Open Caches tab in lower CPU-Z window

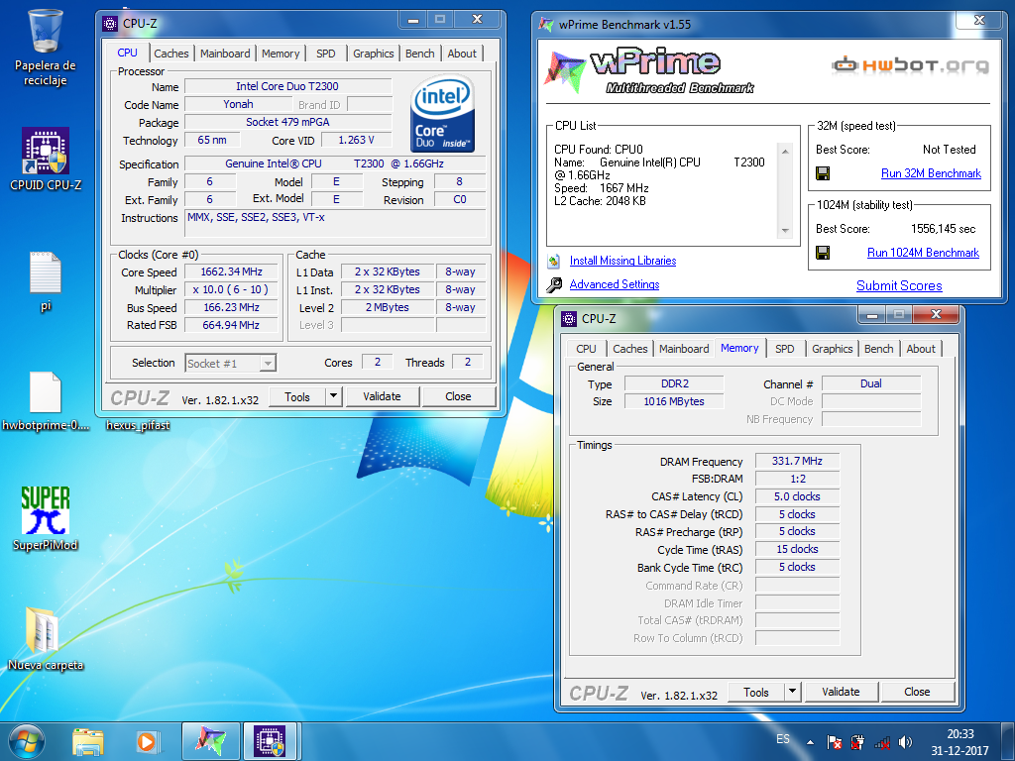[x=630, y=349]
